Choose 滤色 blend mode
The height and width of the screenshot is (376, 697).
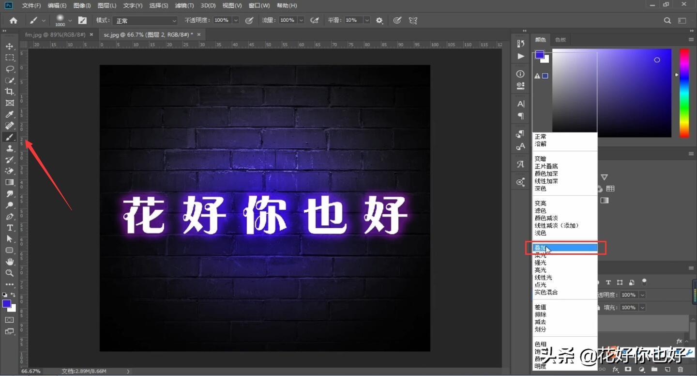click(x=540, y=211)
